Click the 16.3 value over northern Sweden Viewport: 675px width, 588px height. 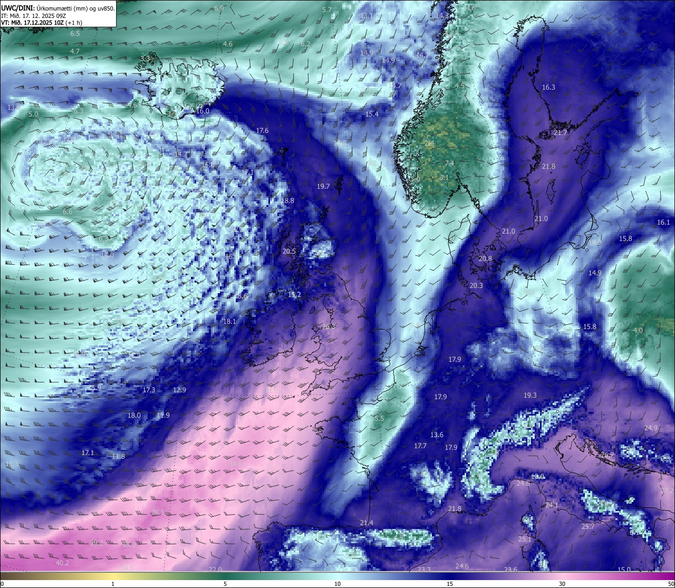(548, 87)
